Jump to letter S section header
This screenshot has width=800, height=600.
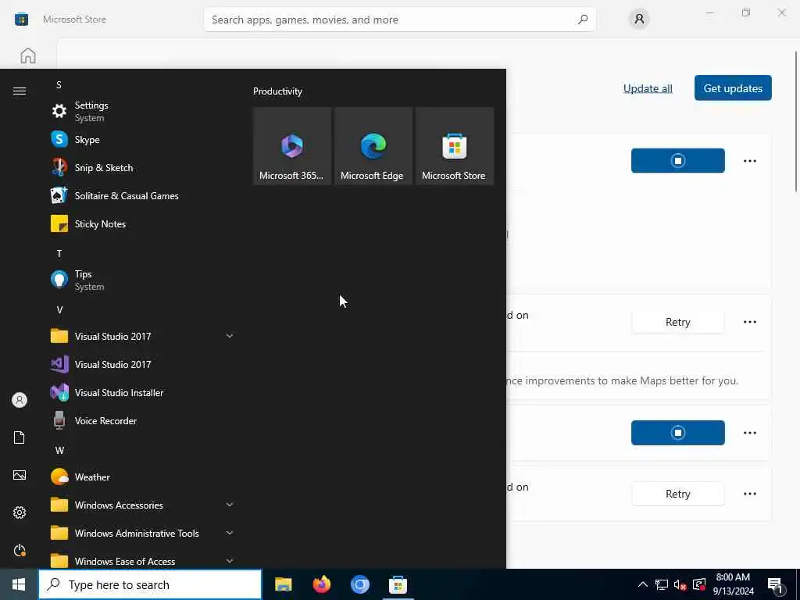click(x=59, y=84)
